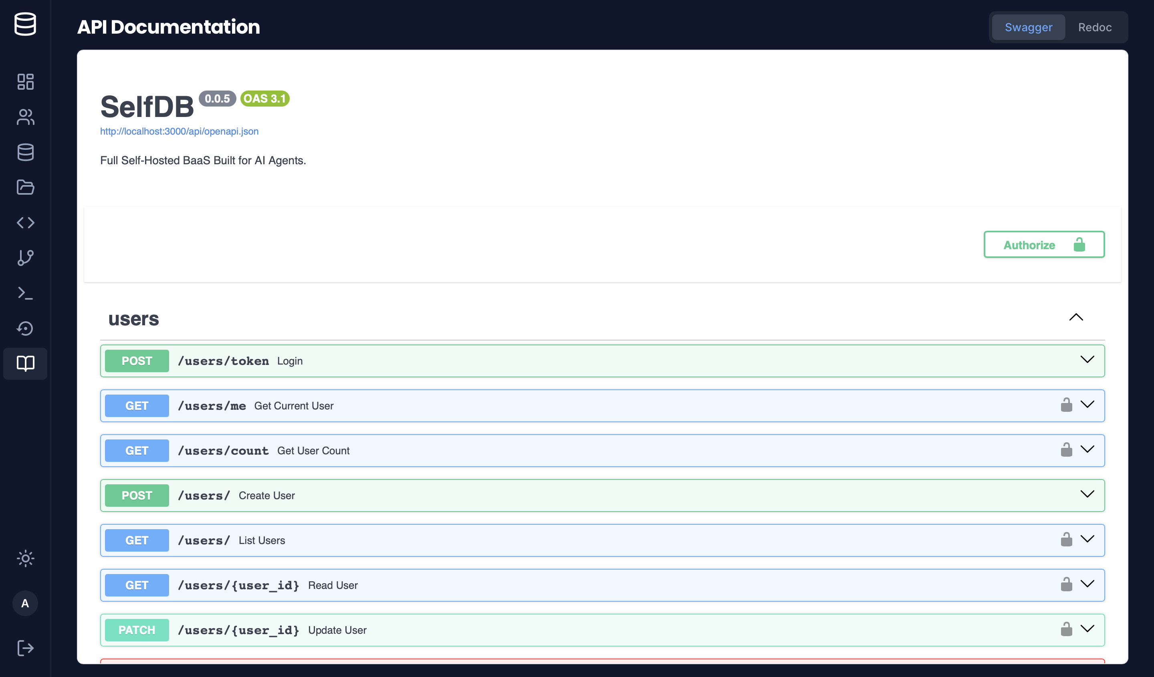The image size is (1154, 677).
Task: Switch to the Redoc tab
Action: coord(1095,27)
